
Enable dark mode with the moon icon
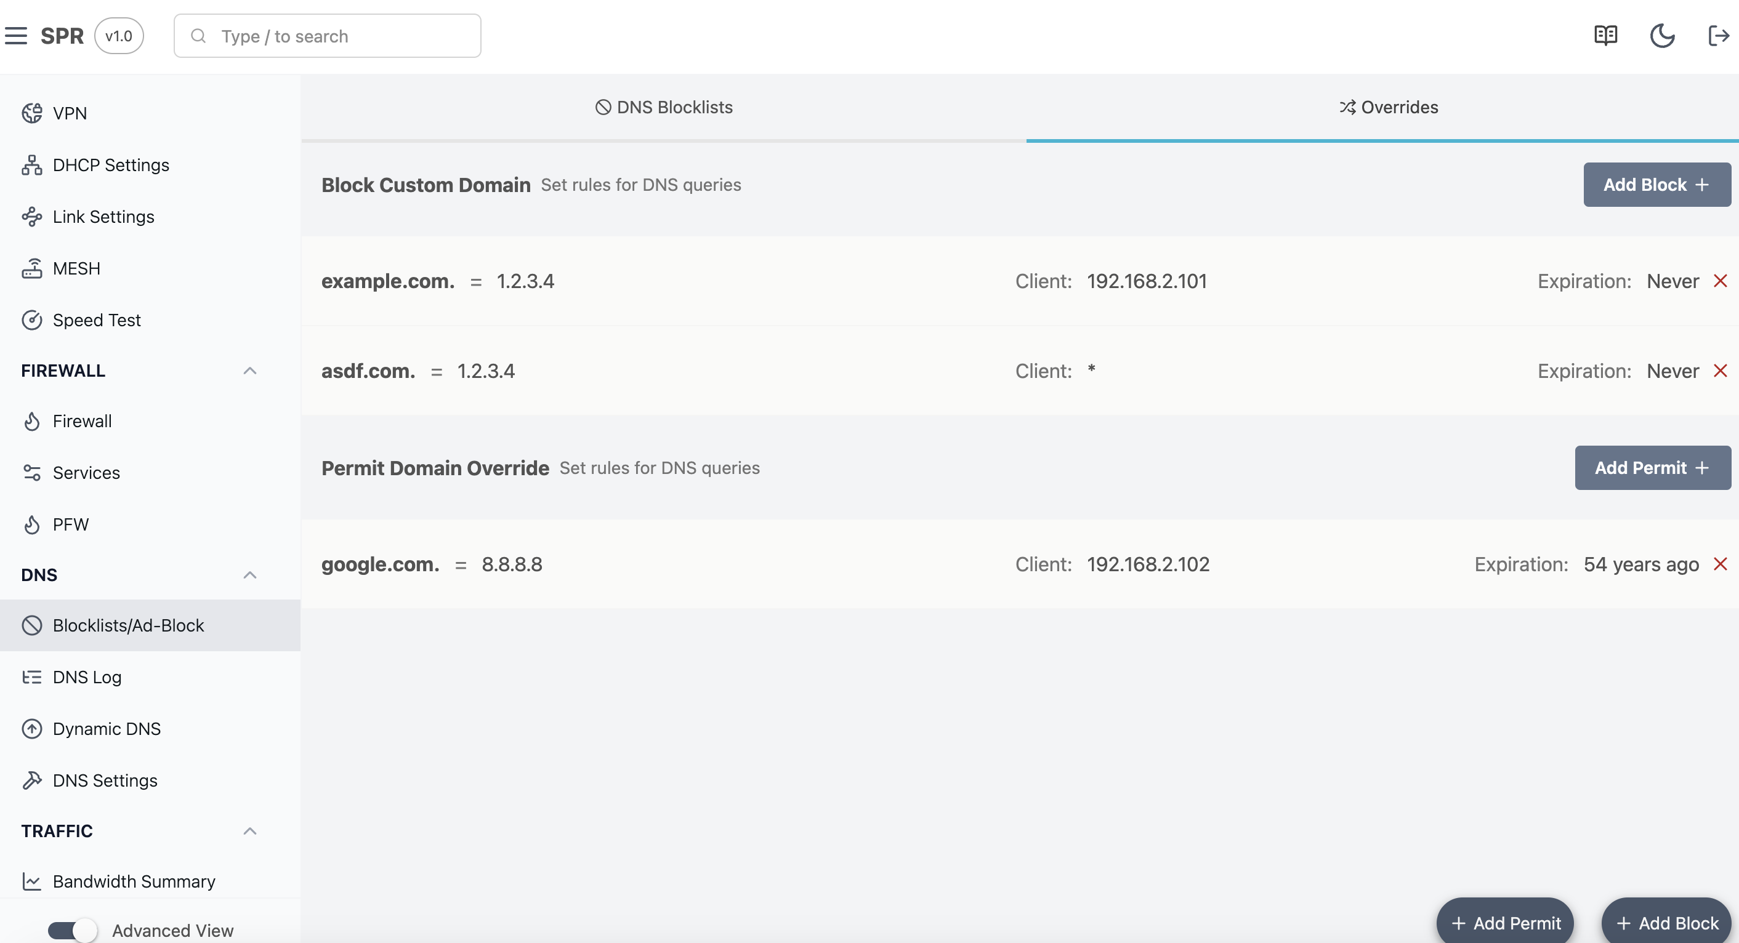click(x=1662, y=35)
